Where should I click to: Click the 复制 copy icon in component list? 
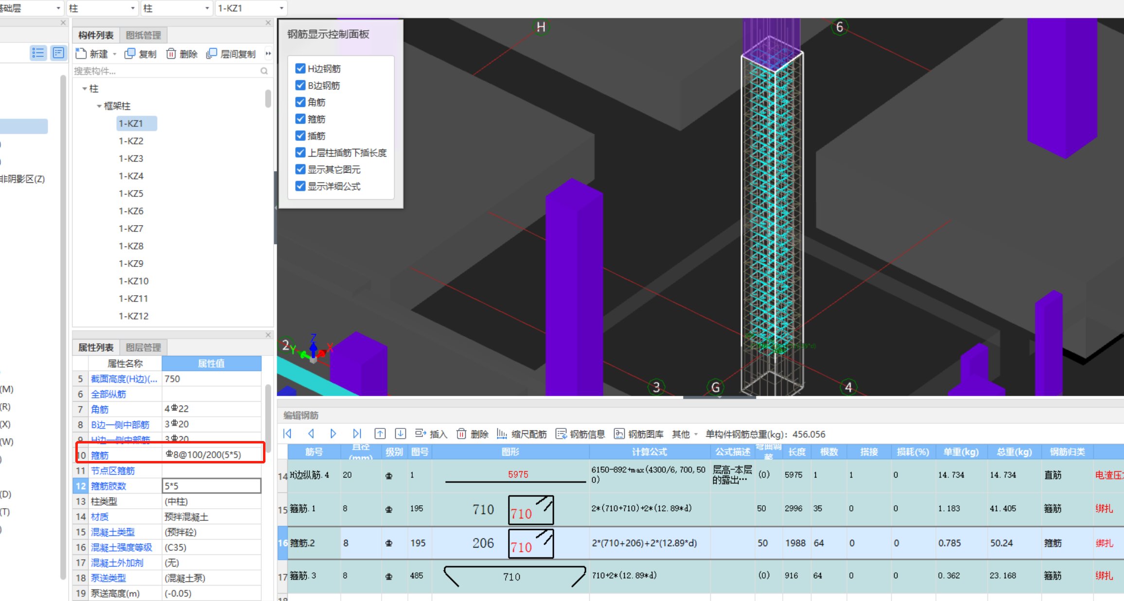129,53
